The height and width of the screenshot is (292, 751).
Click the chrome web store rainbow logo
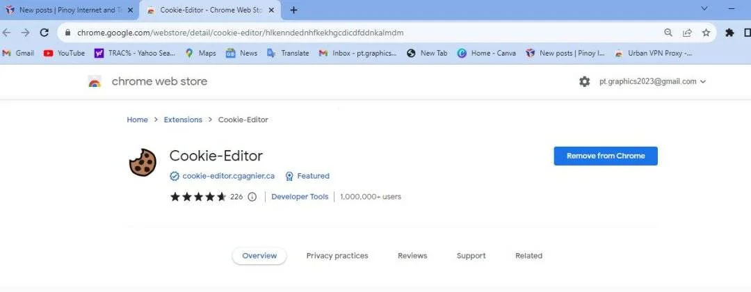[x=95, y=82]
